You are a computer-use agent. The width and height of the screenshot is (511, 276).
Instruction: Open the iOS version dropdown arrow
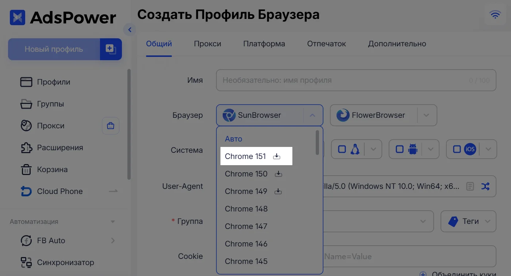489,149
